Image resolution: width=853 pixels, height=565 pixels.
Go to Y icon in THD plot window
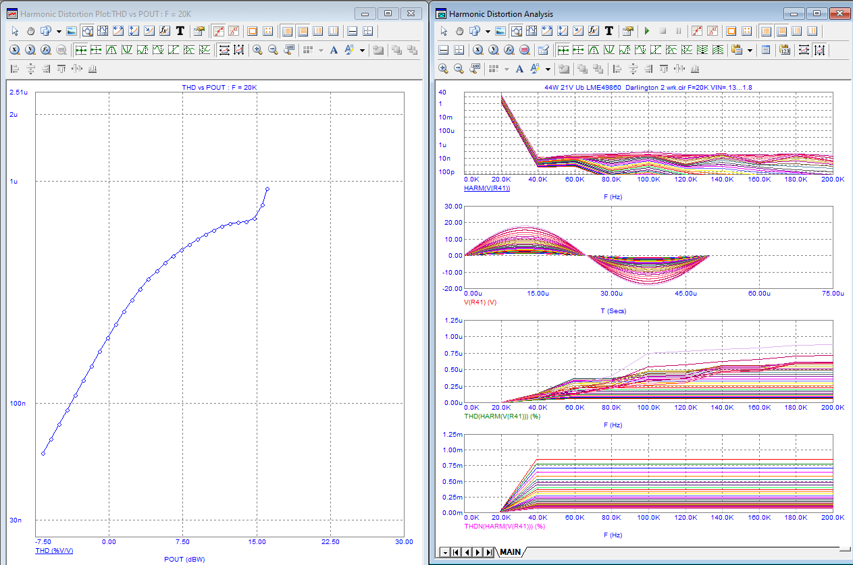click(x=30, y=50)
